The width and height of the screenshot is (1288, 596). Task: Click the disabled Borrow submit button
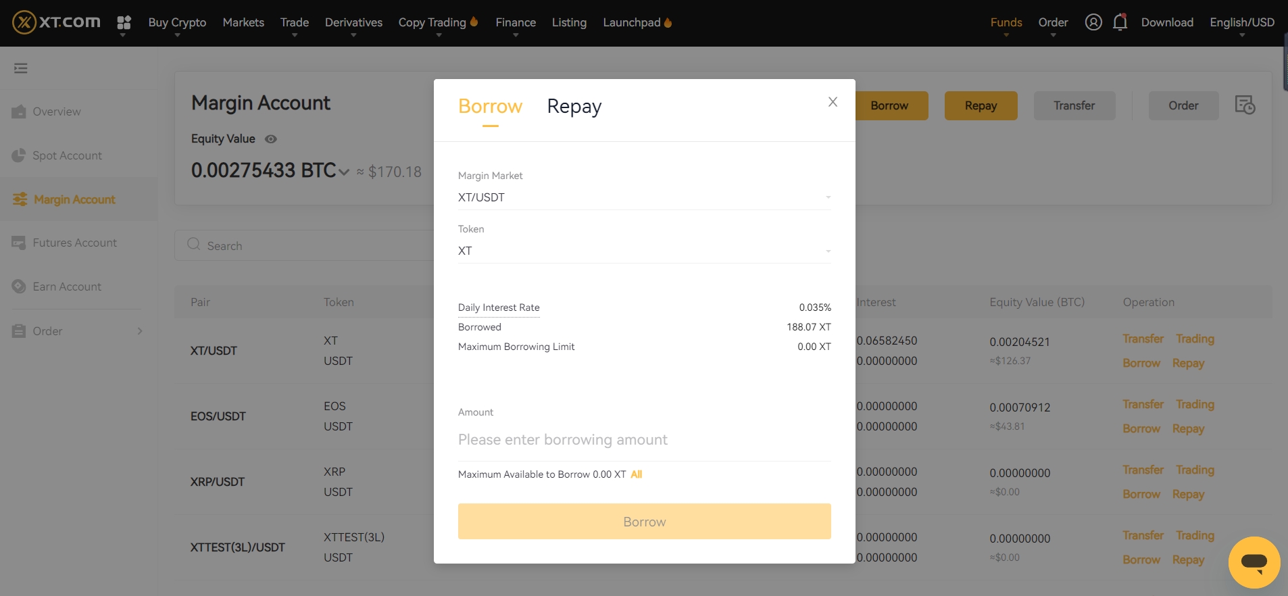click(x=645, y=522)
